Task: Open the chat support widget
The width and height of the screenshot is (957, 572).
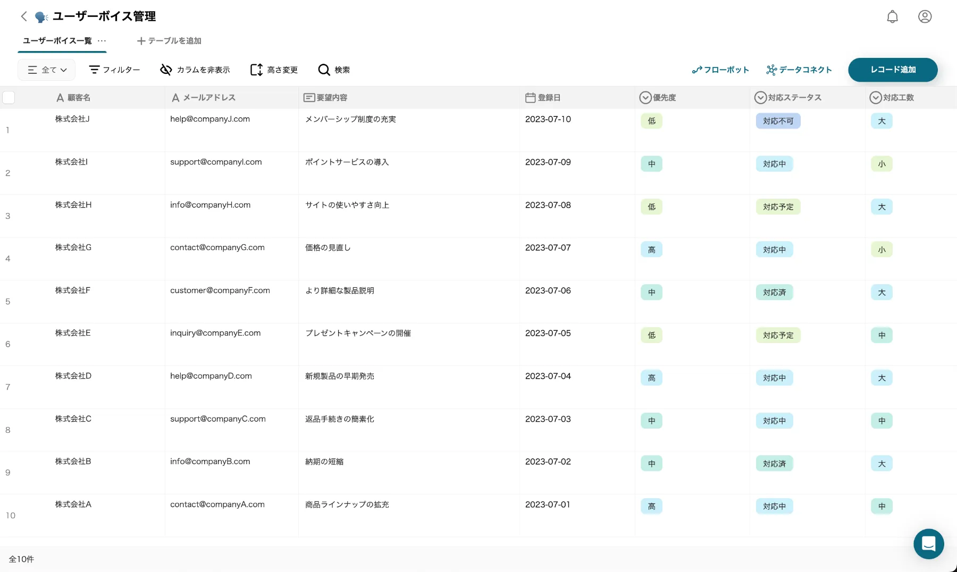Action: tap(928, 544)
